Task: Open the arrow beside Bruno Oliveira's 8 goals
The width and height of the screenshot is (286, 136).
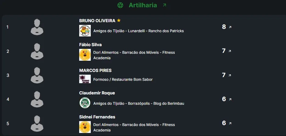Action: [x=230, y=27]
